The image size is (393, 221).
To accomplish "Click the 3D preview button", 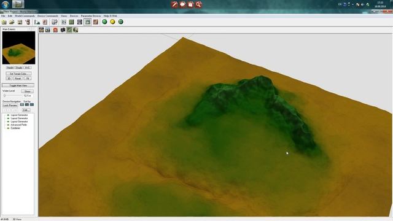I will coord(9,79).
